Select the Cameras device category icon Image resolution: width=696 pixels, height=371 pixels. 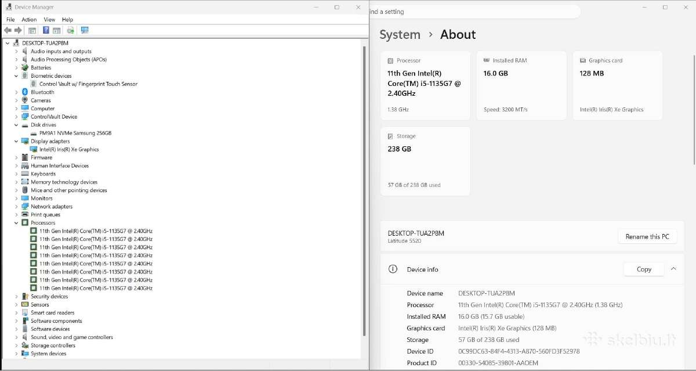pyautogui.click(x=25, y=100)
